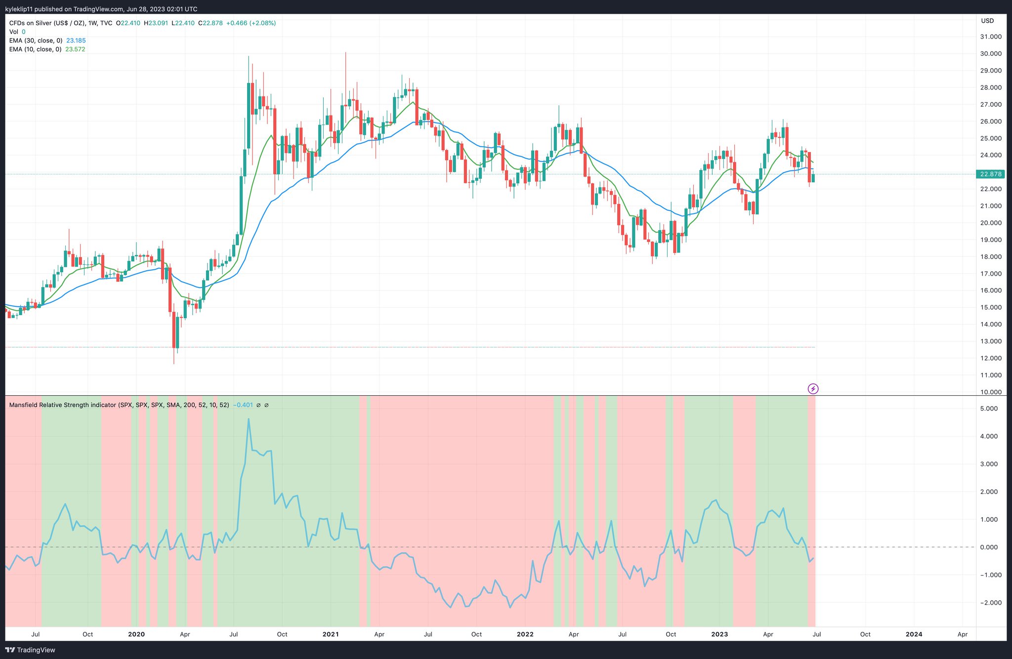Click the first empty-set symbol next to -0.401
Viewport: 1012px width, 659px height.
click(x=257, y=405)
